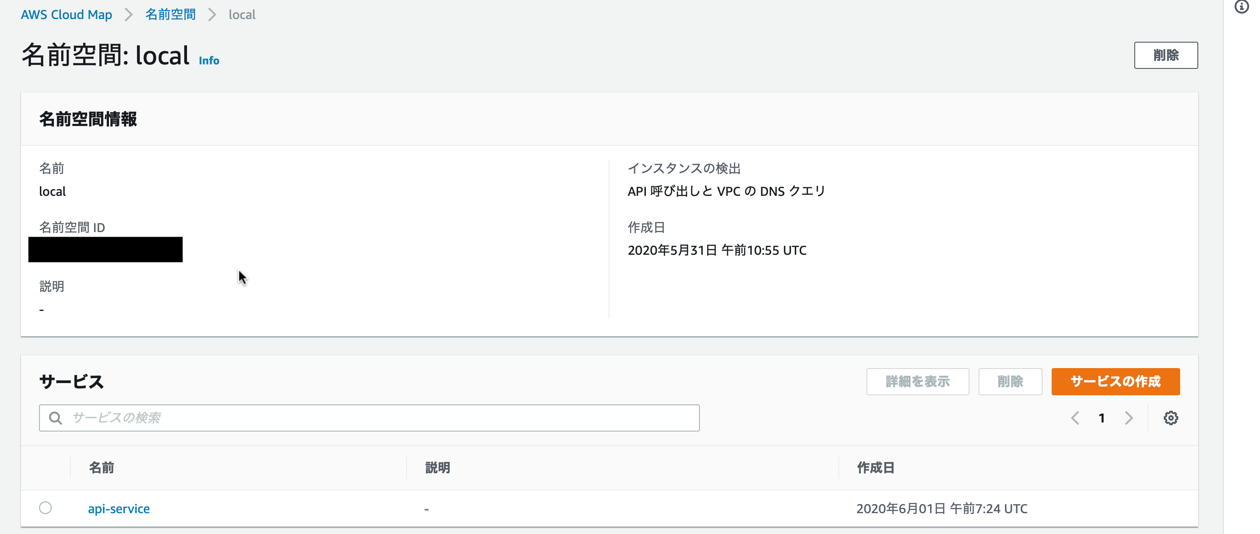Go to next page with right chevron
Image resolution: width=1260 pixels, height=534 pixels.
tap(1129, 417)
